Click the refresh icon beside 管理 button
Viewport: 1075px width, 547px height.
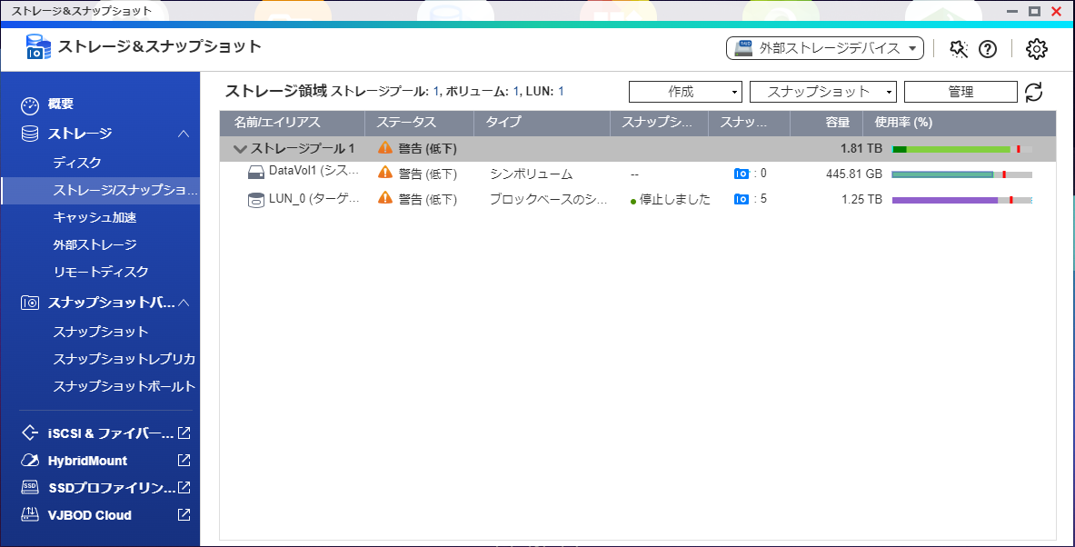coord(1033,92)
